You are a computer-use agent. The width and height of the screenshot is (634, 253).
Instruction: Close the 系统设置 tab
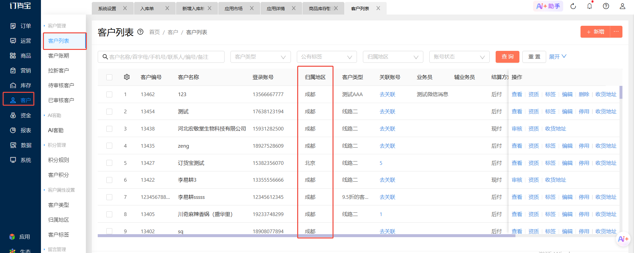tap(125, 8)
